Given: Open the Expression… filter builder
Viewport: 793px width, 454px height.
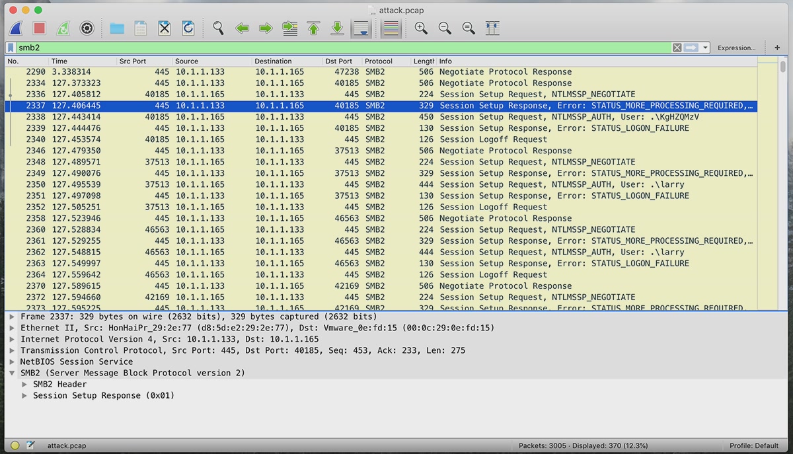Looking at the screenshot, I should click(x=736, y=48).
